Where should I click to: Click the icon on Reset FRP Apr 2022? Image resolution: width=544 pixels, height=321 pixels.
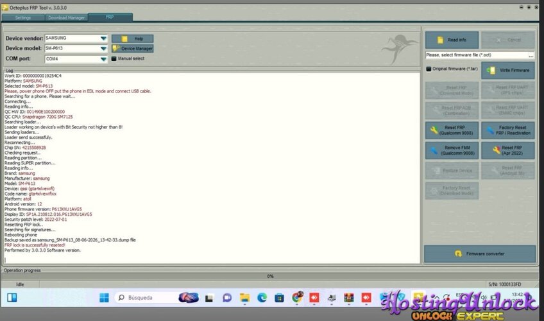pos(496,150)
